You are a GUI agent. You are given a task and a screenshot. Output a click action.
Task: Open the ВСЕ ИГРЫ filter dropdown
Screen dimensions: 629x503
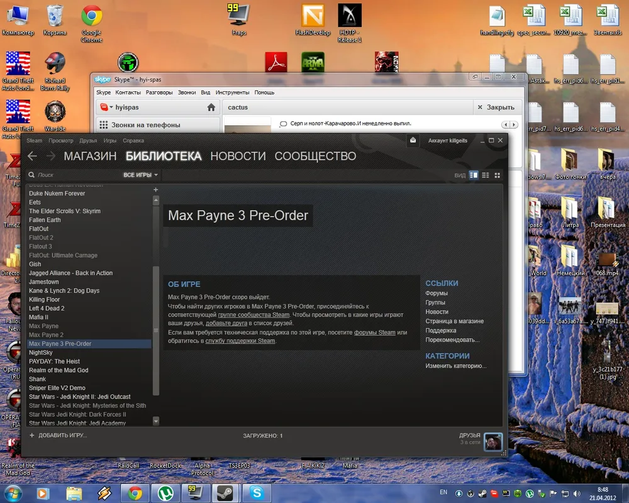140,175
